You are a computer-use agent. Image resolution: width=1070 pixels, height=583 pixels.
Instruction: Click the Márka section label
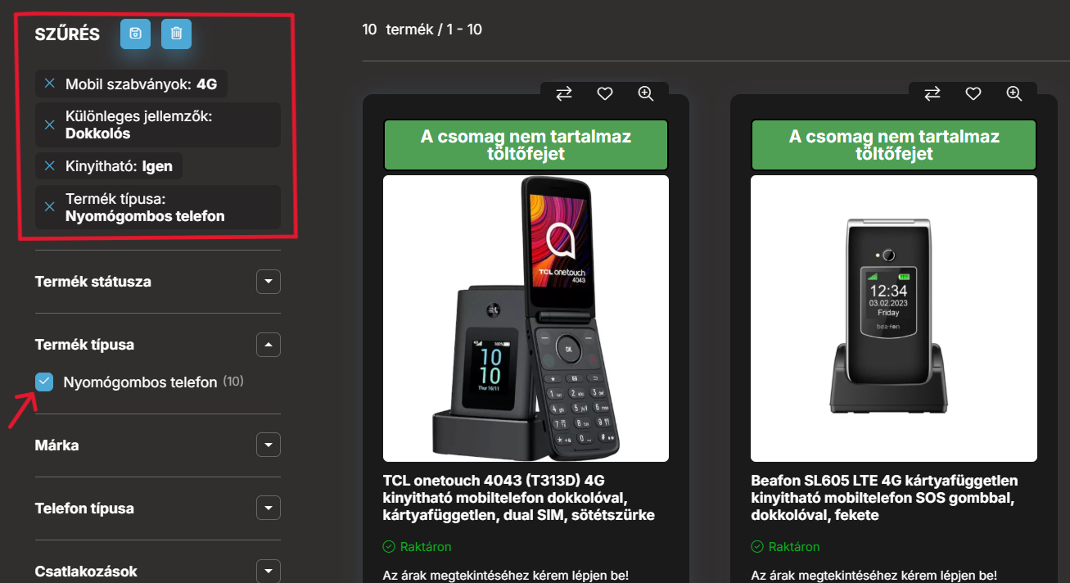[x=57, y=445]
